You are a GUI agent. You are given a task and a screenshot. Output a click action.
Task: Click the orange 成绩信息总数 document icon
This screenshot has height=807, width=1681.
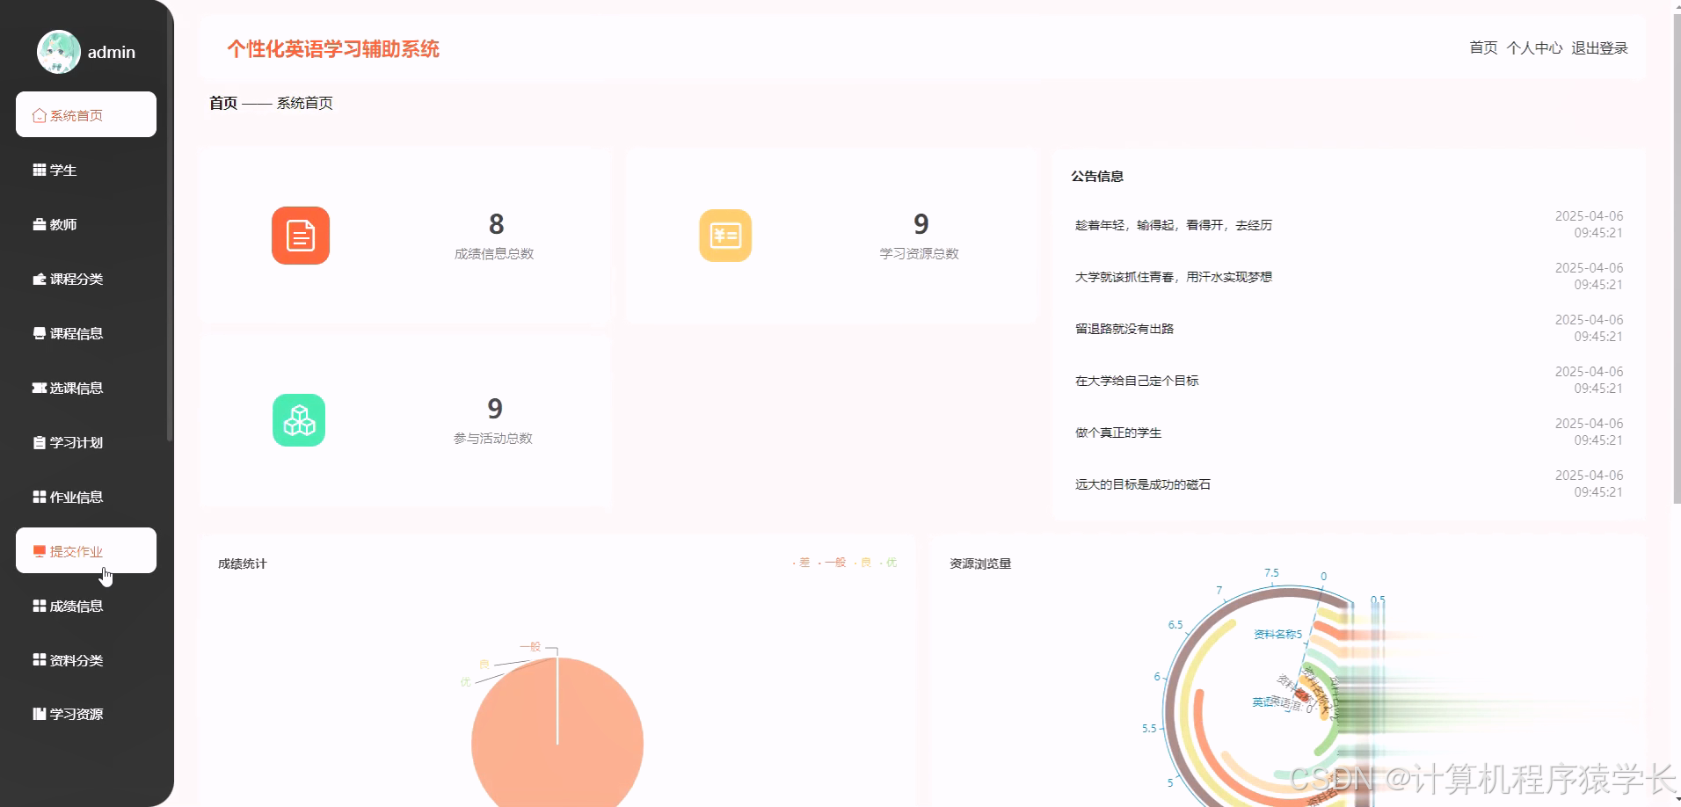[300, 235]
